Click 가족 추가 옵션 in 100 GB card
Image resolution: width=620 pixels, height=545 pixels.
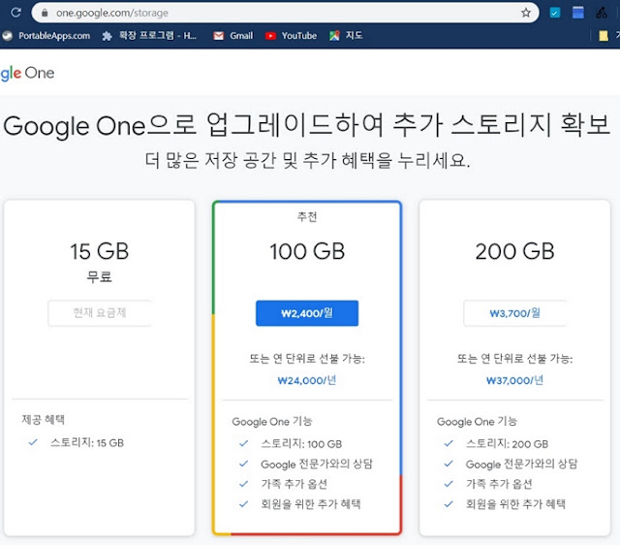294,484
